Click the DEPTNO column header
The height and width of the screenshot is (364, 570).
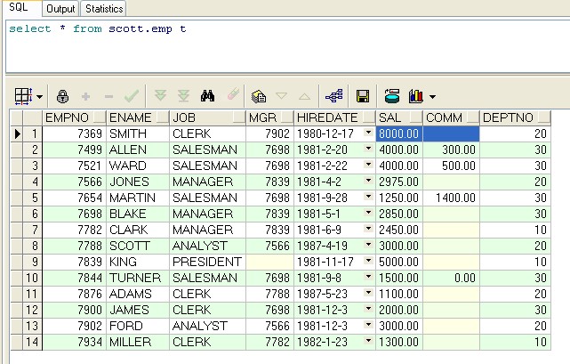pyautogui.click(x=515, y=117)
